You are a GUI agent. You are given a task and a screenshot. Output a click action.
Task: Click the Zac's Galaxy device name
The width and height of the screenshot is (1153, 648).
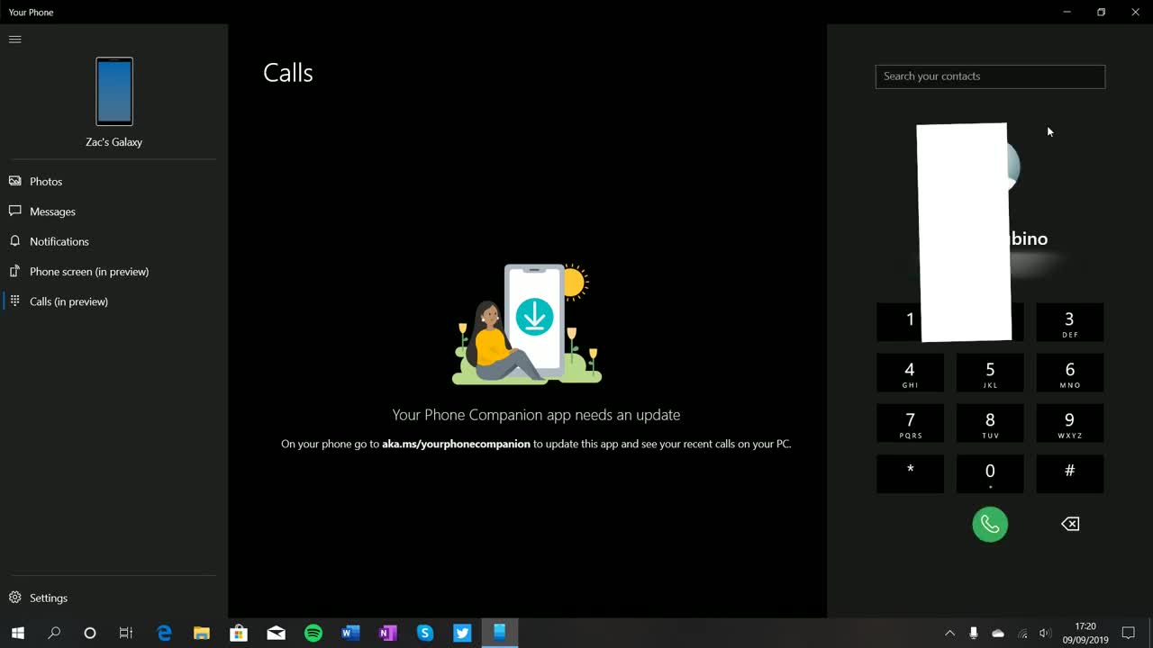(114, 142)
